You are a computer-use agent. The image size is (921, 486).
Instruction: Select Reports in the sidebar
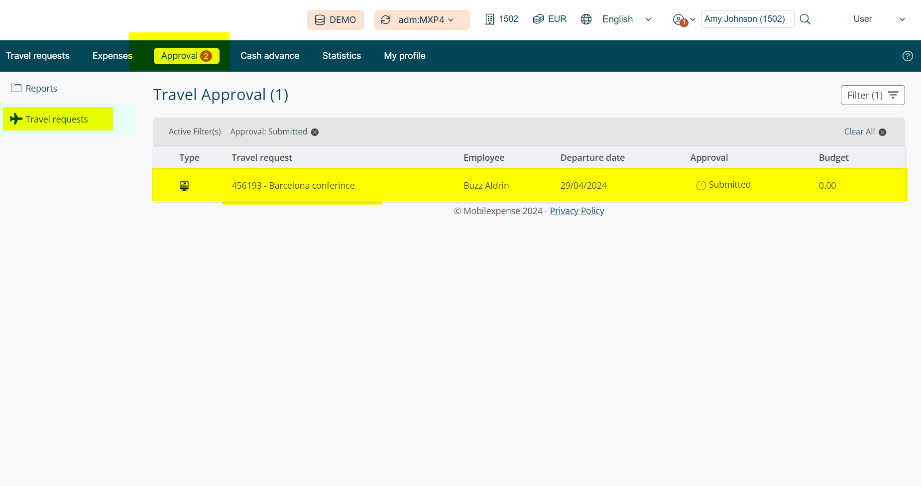pos(41,89)
